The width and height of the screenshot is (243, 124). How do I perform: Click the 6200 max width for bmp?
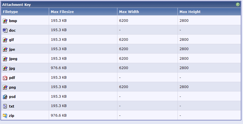point(124,21)
